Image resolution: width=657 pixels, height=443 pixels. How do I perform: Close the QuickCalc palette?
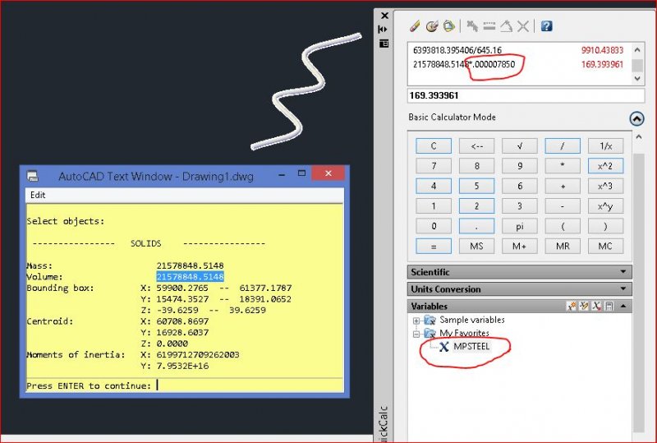(x=384, y=16)
